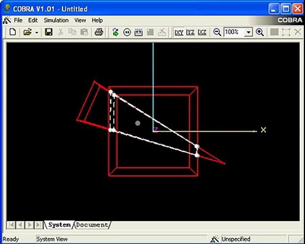The height and width of the screenshot is (244, 305).
Task: Jump to the first tab with the scroll arrow
Action: 11,225
